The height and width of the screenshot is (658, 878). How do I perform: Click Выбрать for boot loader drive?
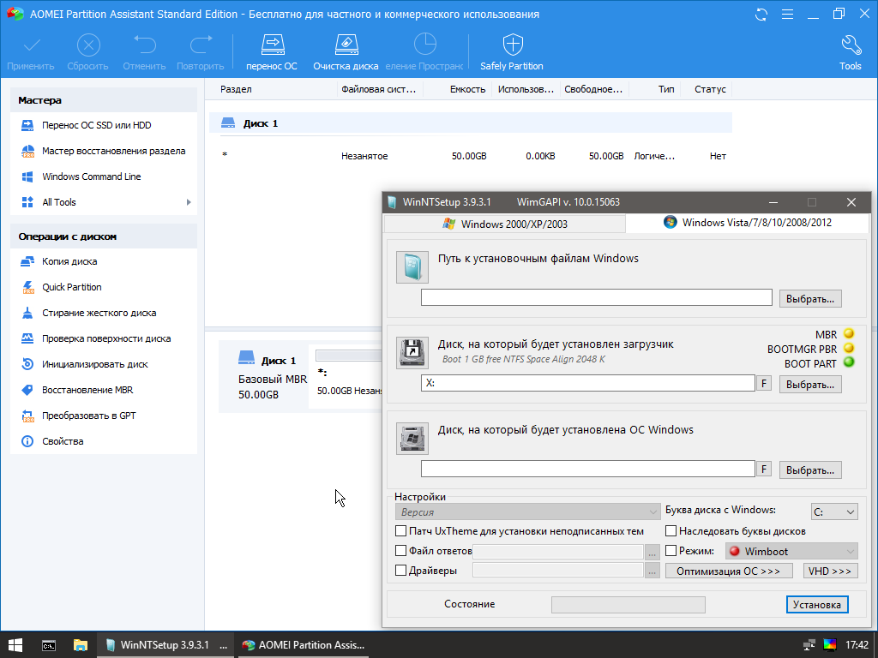coord(810,385)
